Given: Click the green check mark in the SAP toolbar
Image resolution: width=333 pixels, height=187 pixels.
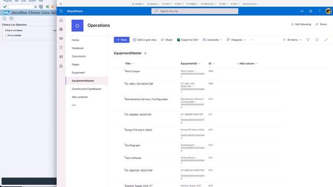Looking at the screenshot, I should [5, 7].
